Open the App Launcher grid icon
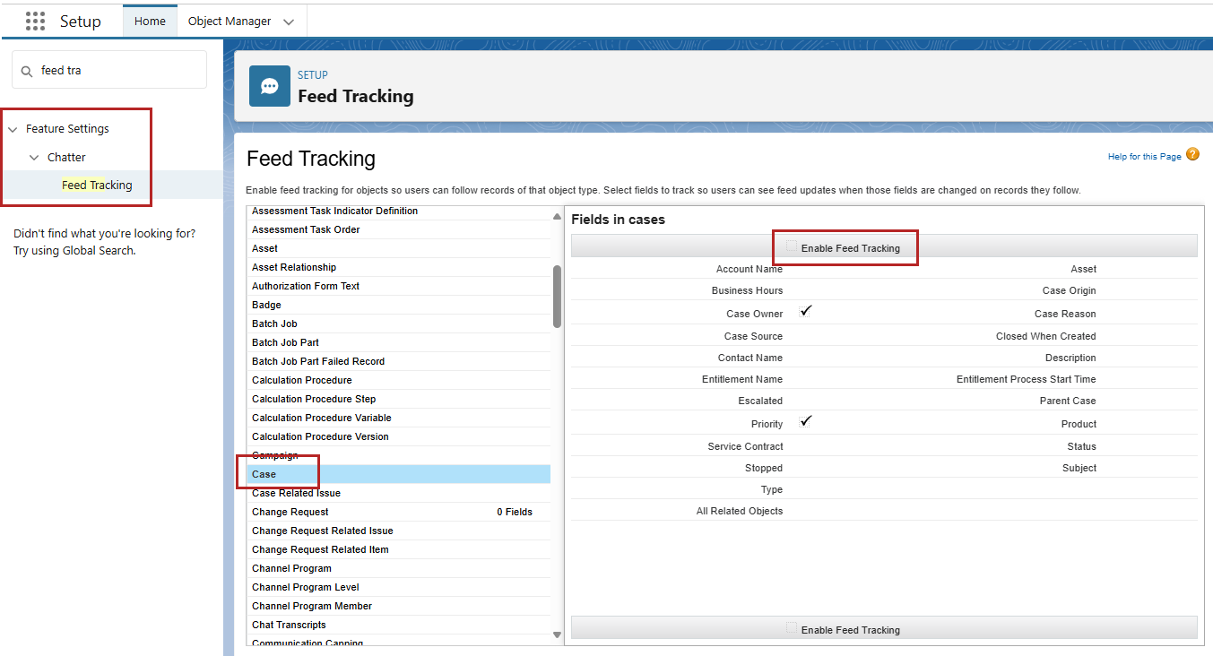Image resolution: width=1213 pixels, height=656 pixels. [35, 22]
